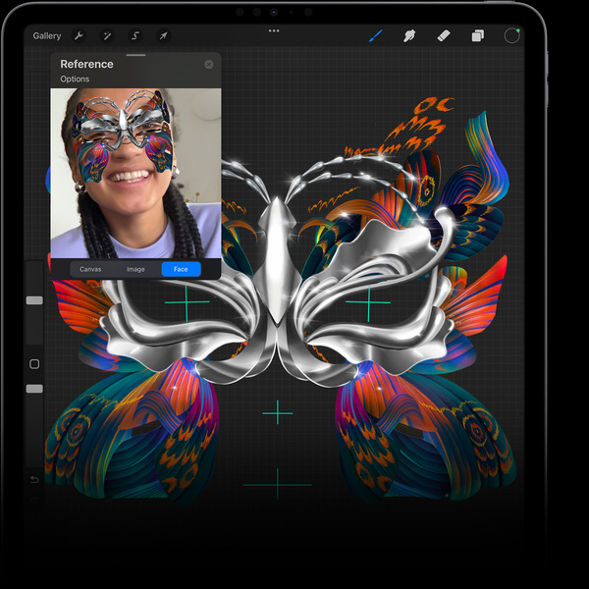589x589 pixels.
Task: Click the brush opacity slider handle
Action: pos(34,389)
